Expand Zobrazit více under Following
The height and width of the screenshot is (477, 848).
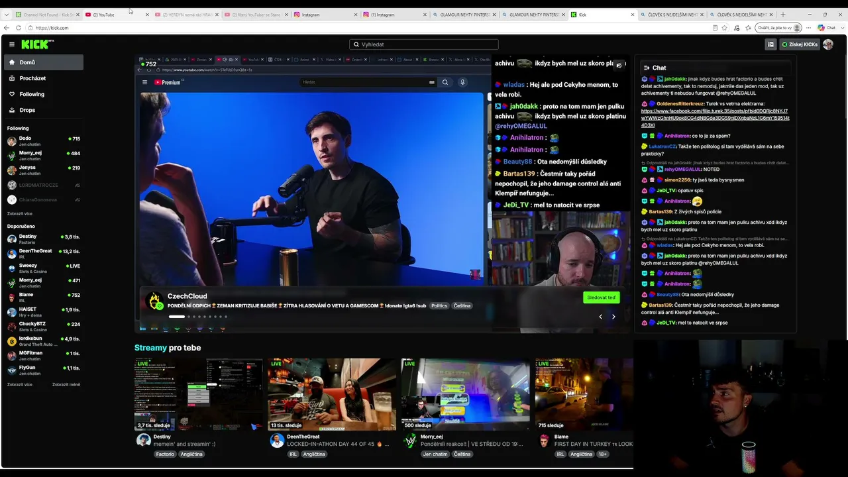coord(20,214)
